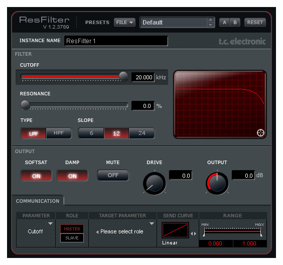The height and width of the screenshot is (265, 283).
Task: Click send curve right arrow
Action: tap(195, 233)
